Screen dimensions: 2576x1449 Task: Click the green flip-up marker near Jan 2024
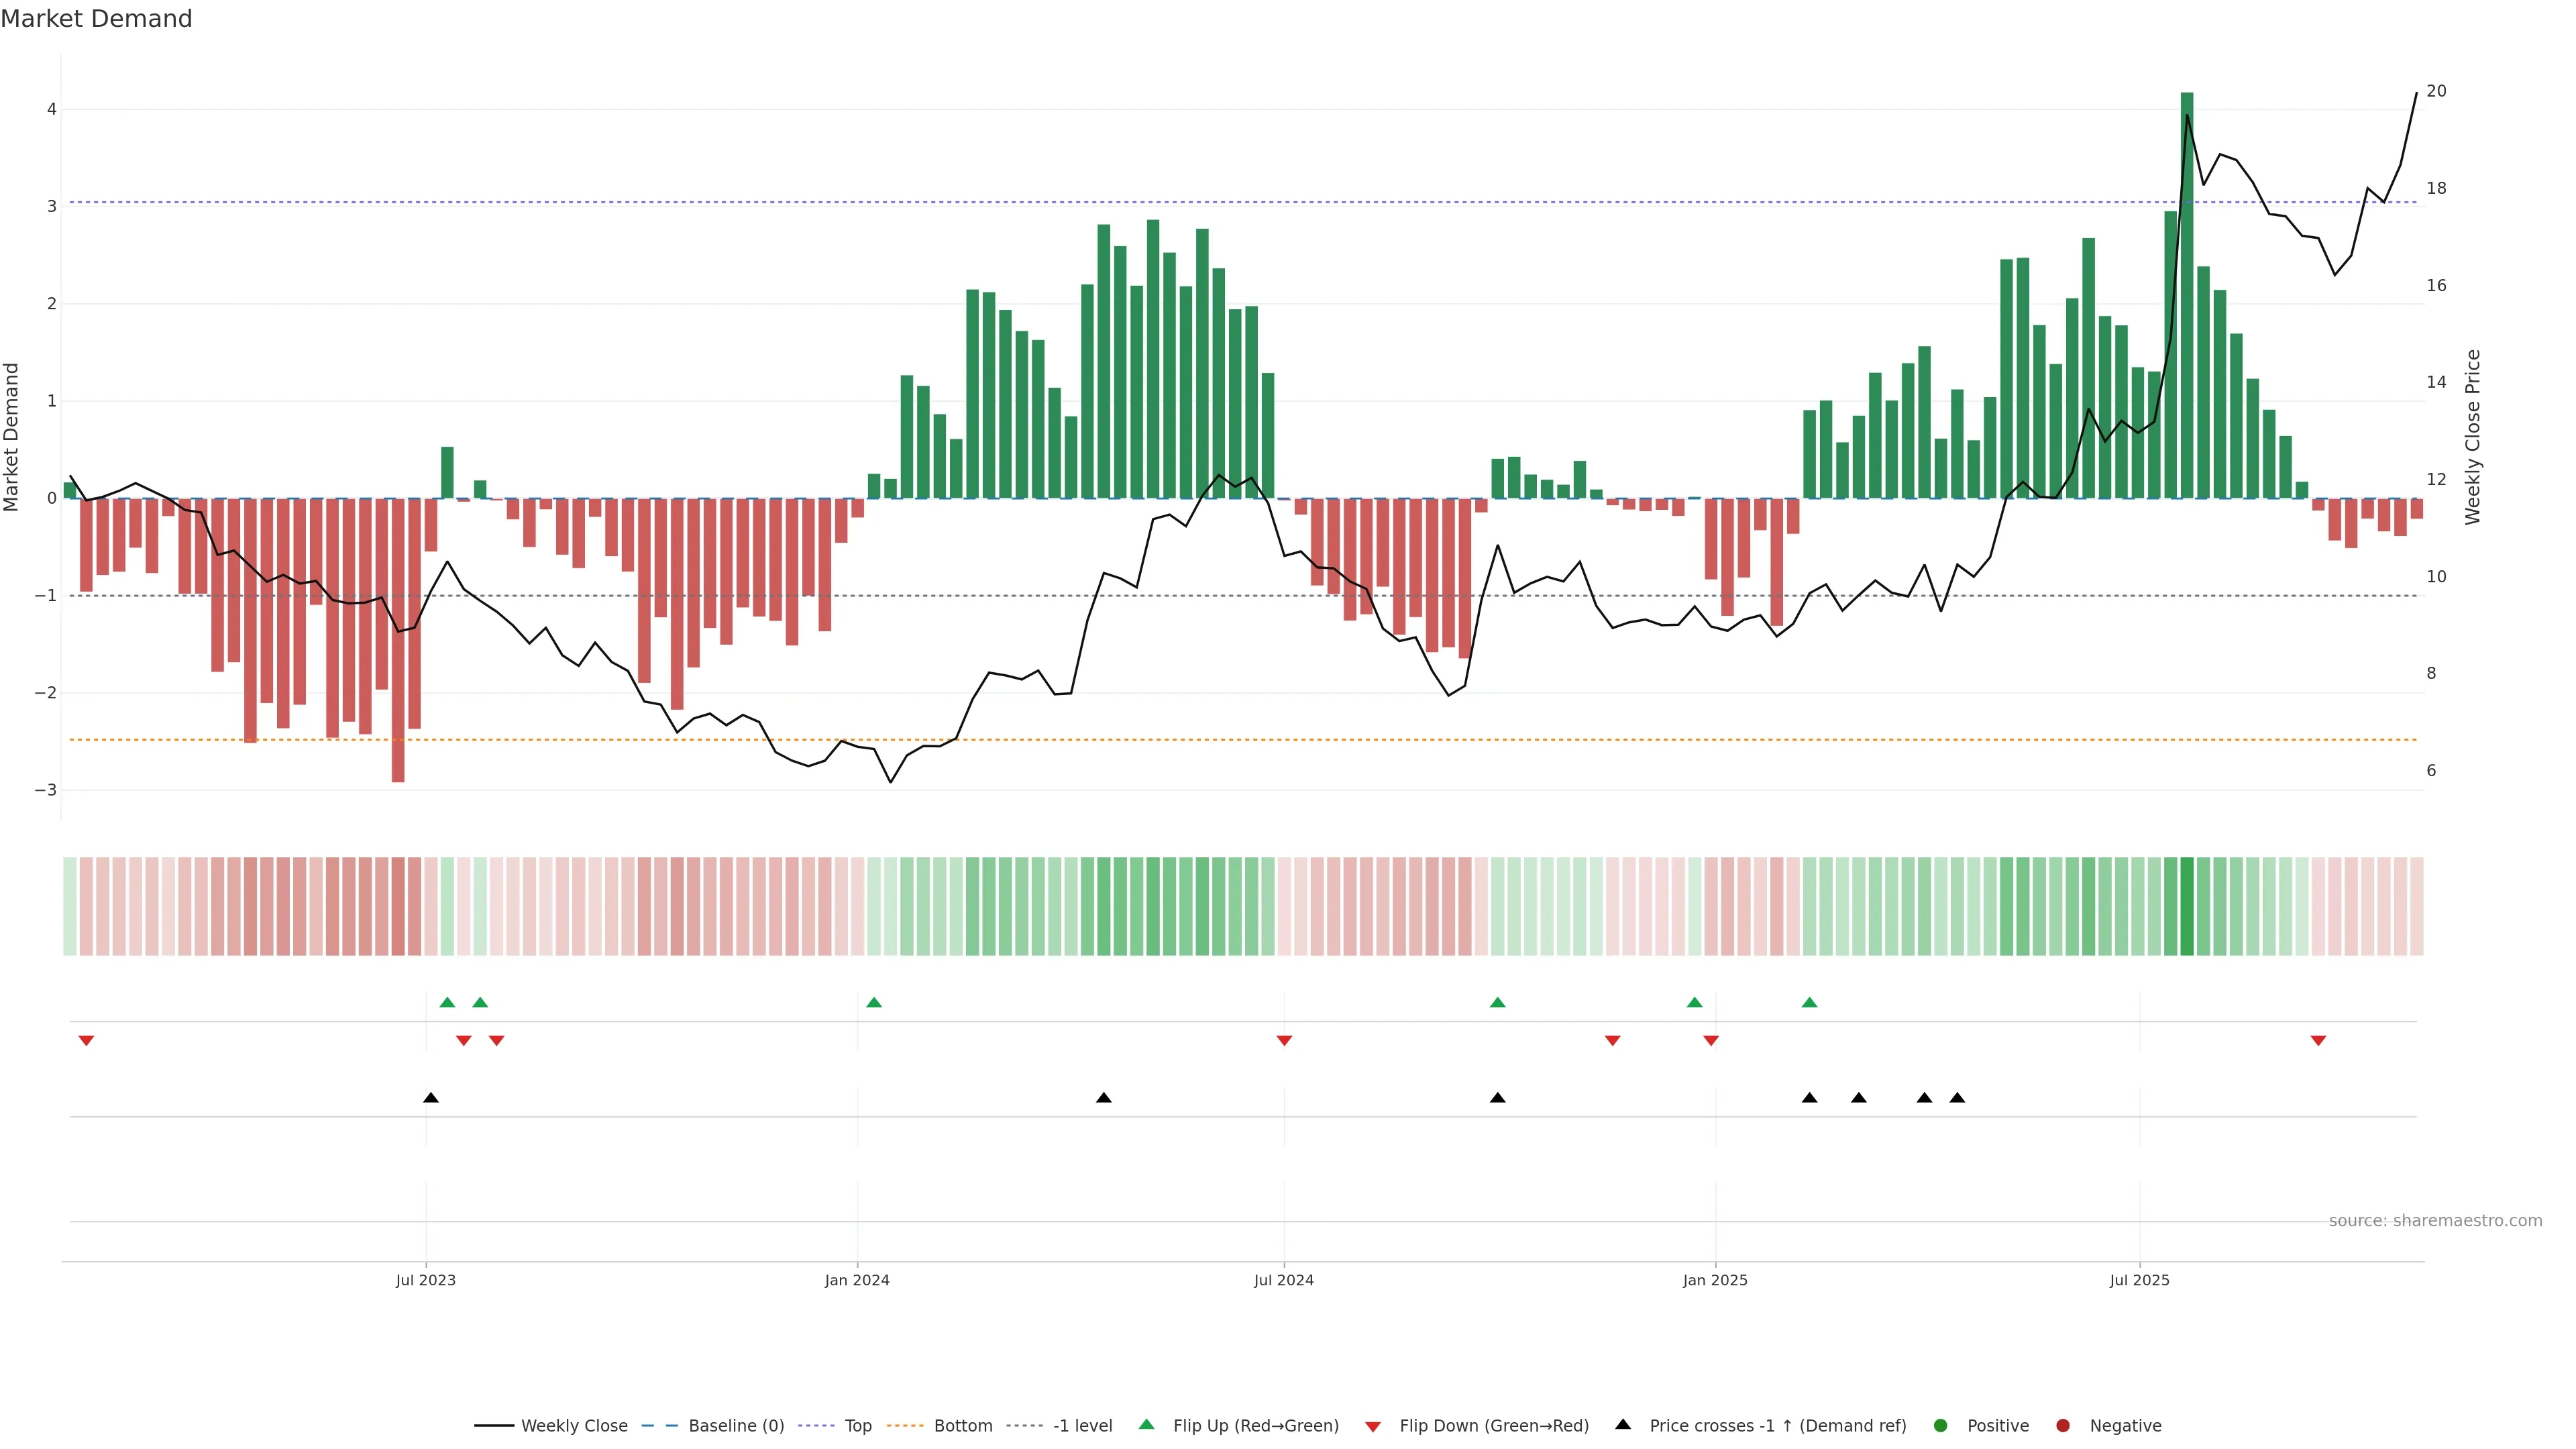coord(874,1002)
